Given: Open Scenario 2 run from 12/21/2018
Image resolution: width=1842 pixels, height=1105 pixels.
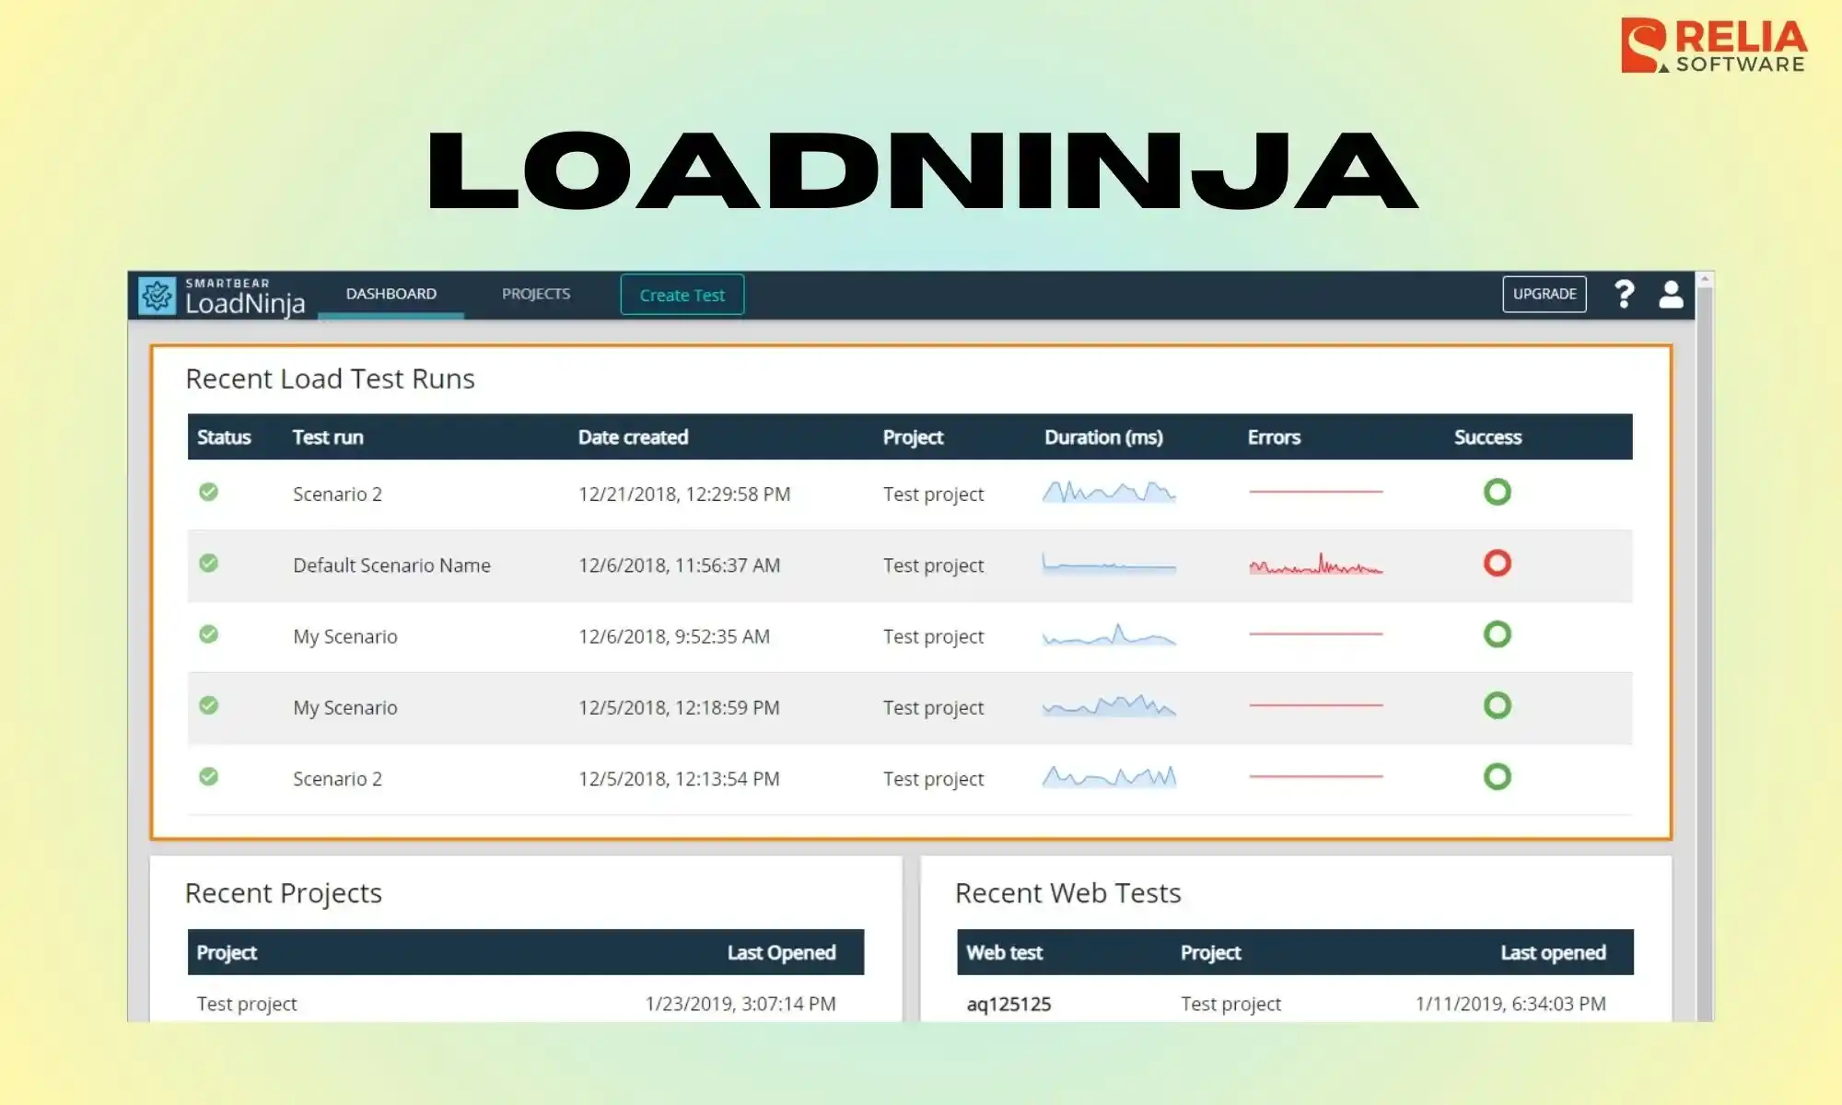Looking at the screenshot, I should click(337, 494).
